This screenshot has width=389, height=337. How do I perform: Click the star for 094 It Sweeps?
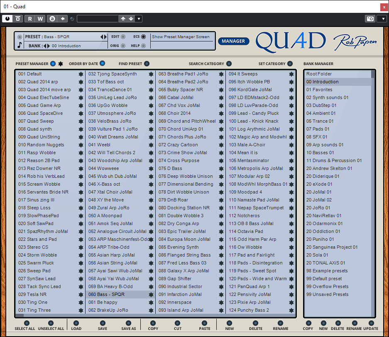[291, 74]
